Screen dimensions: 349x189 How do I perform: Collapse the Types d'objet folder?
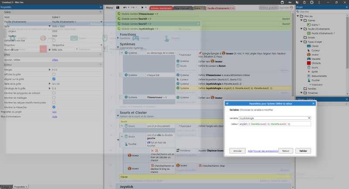[301, 42]
